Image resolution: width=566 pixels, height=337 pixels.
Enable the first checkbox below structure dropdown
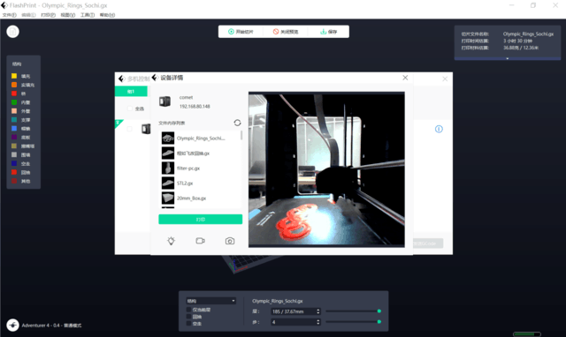pyautogui.click(x=188, y=310)
